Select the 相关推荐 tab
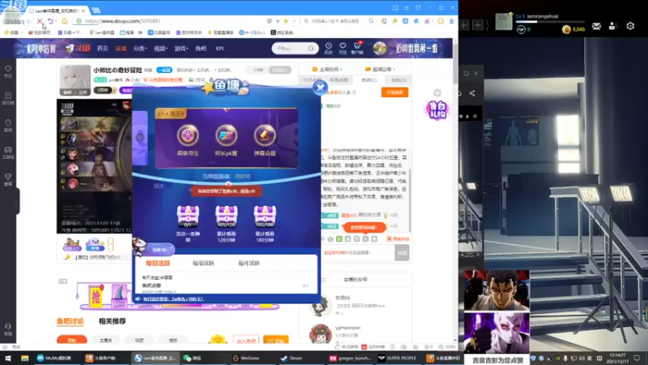 [x=112, y=321]
